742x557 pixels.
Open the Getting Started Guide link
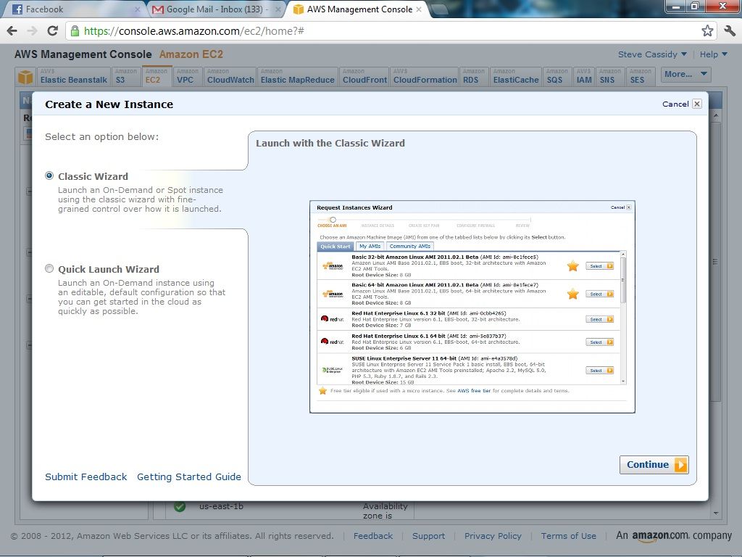click(189, 476)
